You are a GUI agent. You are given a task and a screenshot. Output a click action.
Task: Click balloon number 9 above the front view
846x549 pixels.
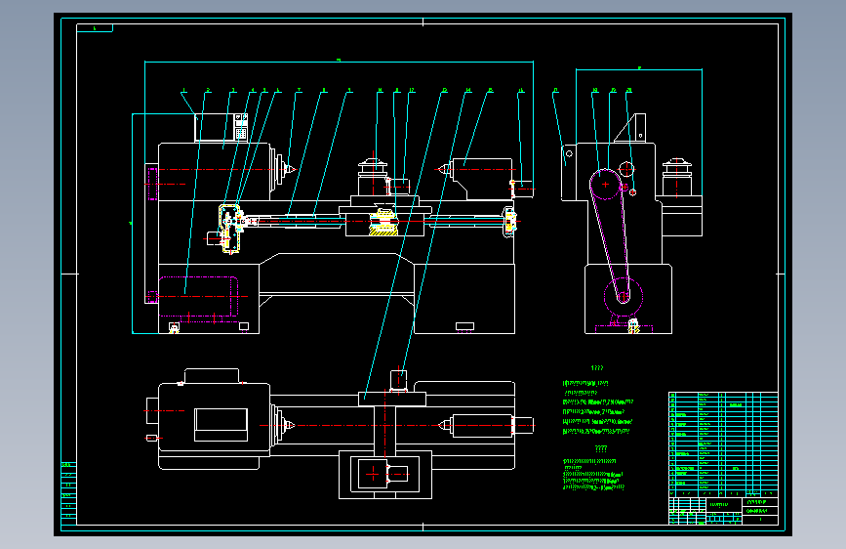[x=349, y=90]
